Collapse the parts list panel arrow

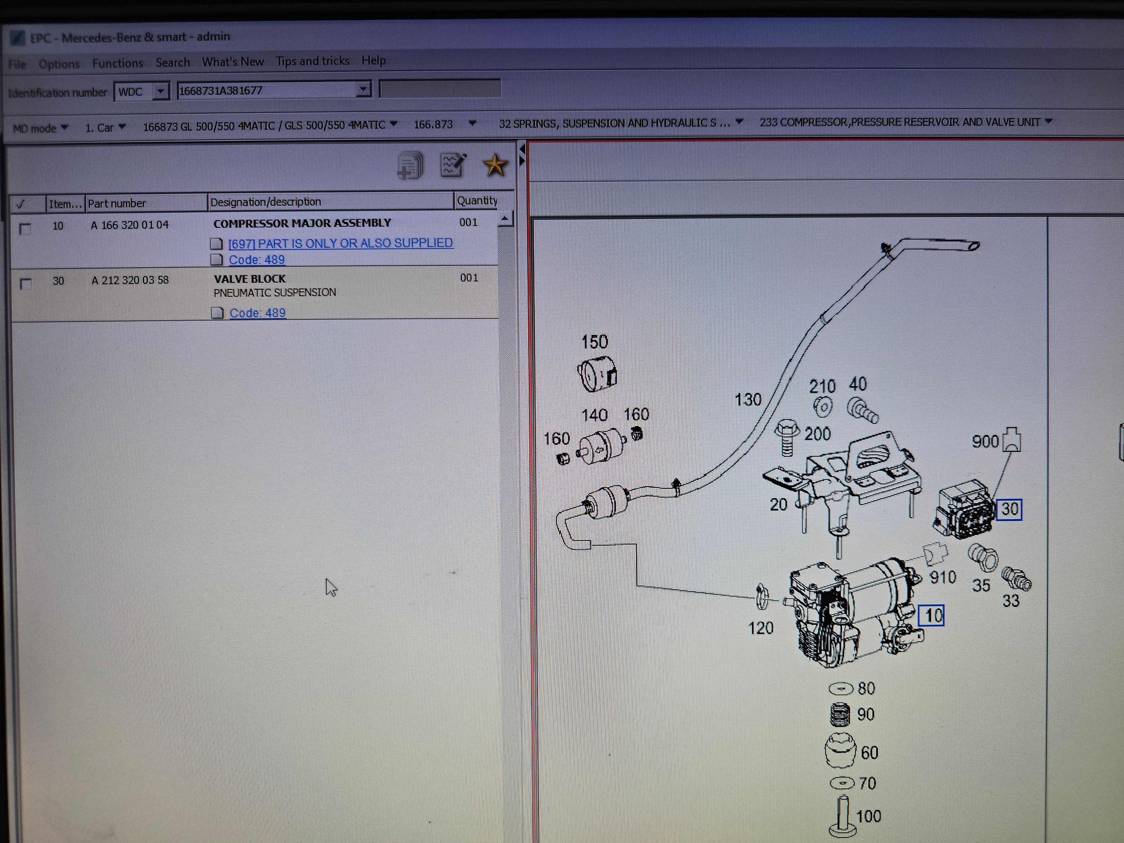pyautogui.click(x=522, y=149)
